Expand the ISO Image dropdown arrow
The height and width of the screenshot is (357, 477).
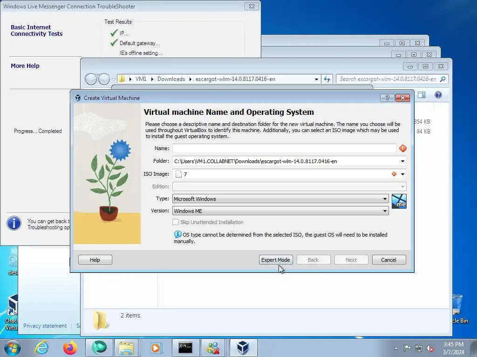(402, 174)
